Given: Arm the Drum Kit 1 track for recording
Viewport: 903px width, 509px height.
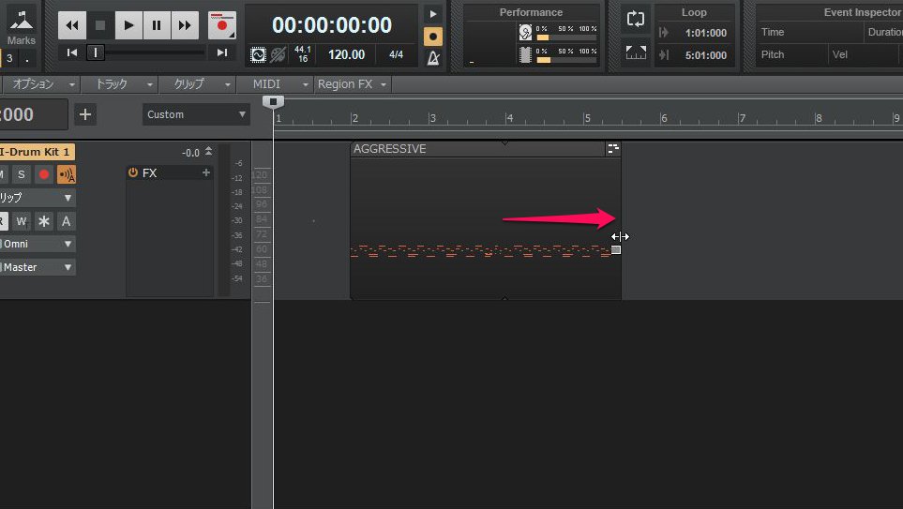Looking at the screenshot, I should click(x=44, y=174).
